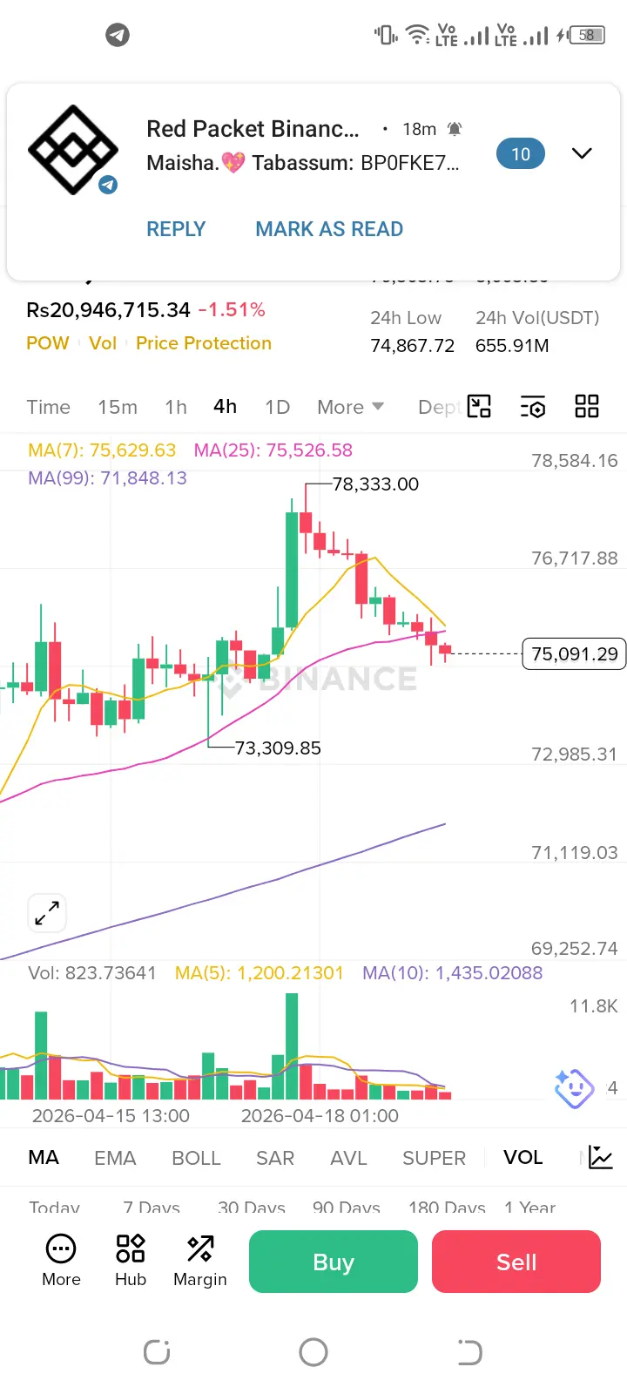
Task: Expand notification with chevron arrow
Action: [x=582, y=153]
